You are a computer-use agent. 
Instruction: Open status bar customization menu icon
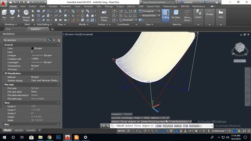coord(249,131)
